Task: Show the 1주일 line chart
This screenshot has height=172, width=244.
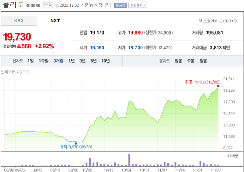Action: tap(44, 61)
